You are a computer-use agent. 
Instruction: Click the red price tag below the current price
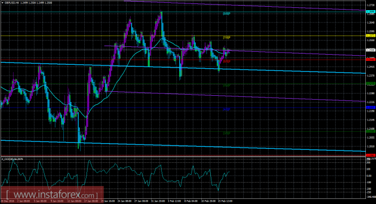click(x=370, y=60)
